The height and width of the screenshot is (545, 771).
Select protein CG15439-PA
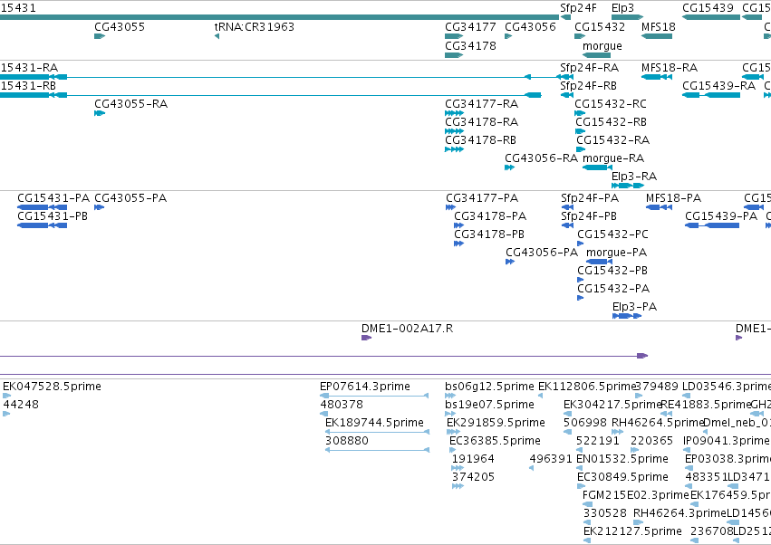pyautogui.click(x=721, y=216)
